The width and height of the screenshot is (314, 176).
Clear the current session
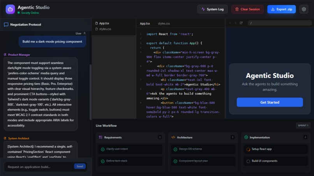tap(247, 9)
